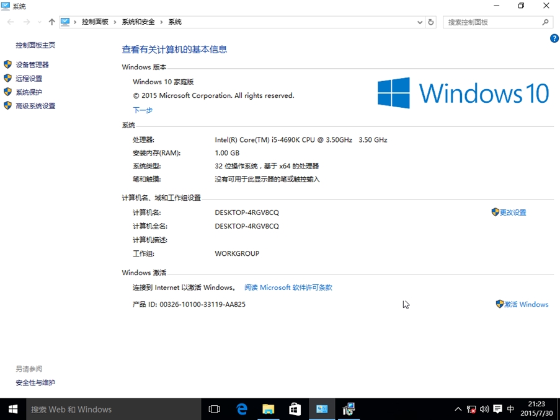
Task: Click 控制面板 in the breadcrumb path
Action: pos(95,22)
